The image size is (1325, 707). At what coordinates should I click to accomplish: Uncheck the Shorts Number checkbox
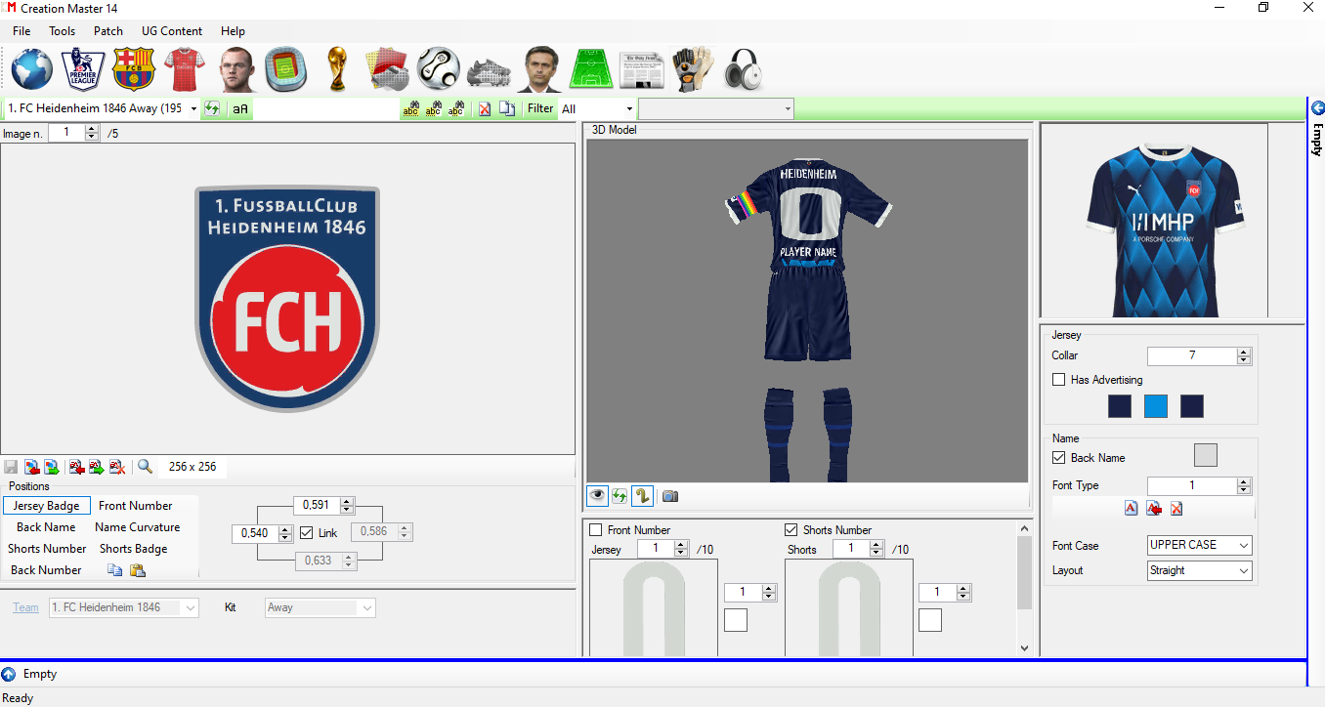[791, 530]
